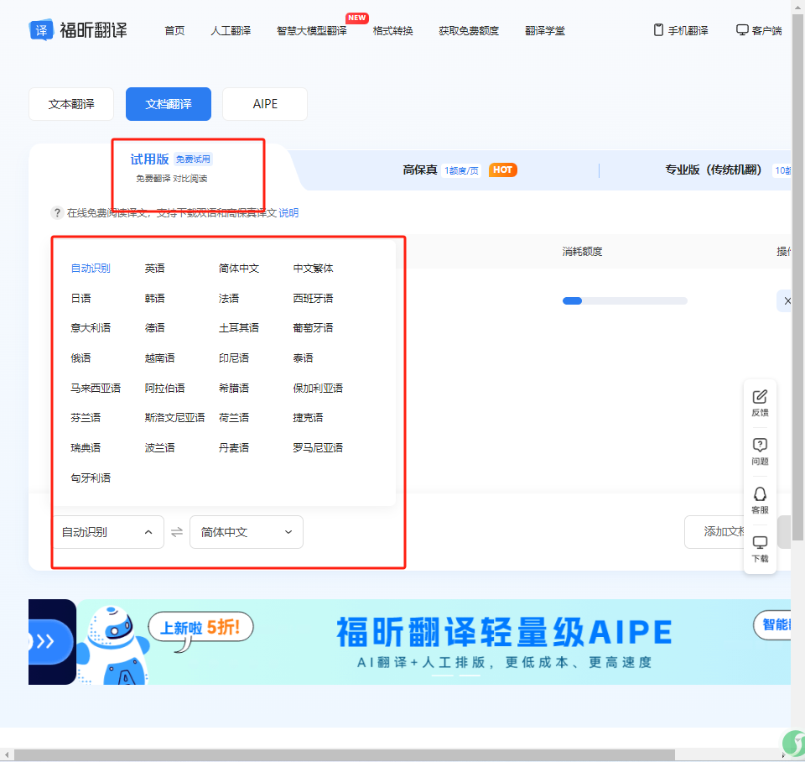The image size is (805, 762).
Task: Choose 斯洛文尼亚语 in language list
Action: 174,418
